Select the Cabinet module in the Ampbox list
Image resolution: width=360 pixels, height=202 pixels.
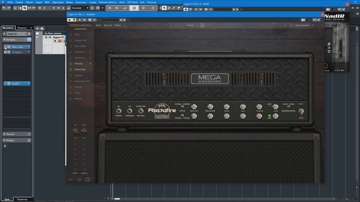pyautogui.click(x=79, y=75)
